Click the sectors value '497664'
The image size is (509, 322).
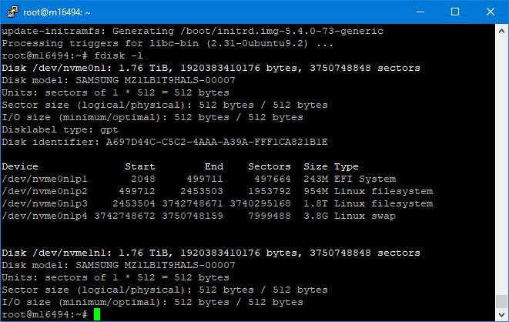tap(273, 179)
